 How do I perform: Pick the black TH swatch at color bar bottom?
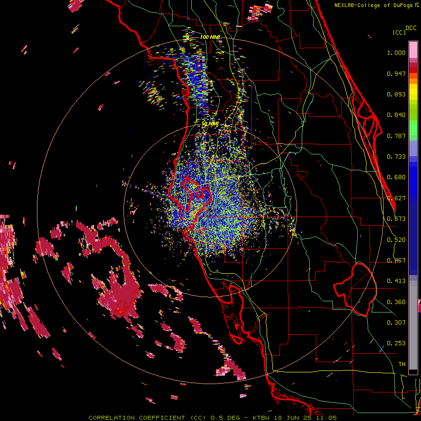[x=413, y=372]
